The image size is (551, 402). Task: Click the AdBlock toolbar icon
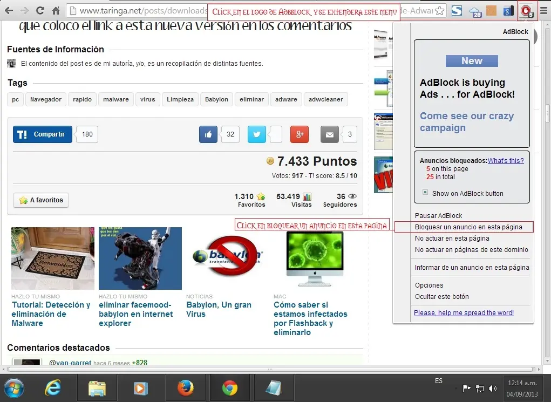pos(527,11)
